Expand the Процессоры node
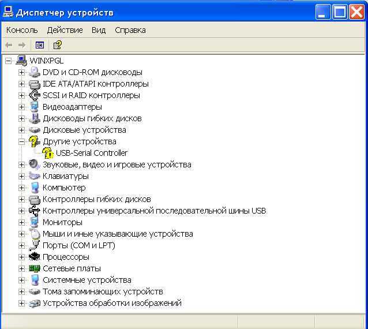The width and height of the screenshot is (368, 329). 21,257
